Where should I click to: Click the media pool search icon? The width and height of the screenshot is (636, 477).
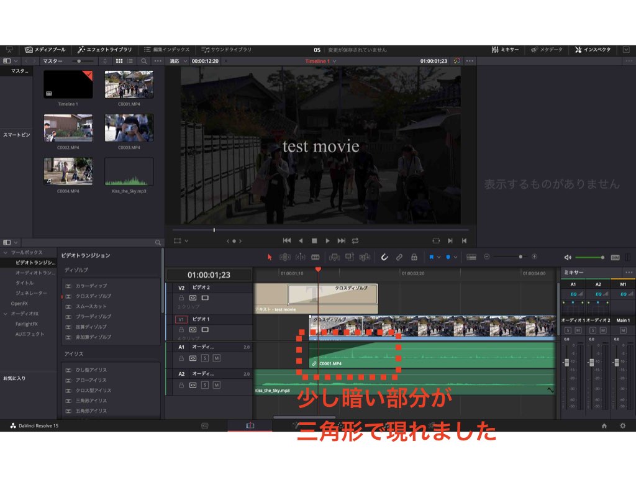[144, 61]
